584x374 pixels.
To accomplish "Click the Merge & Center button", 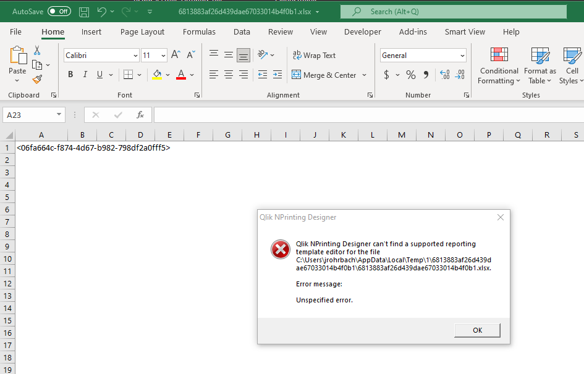I will click(x=324, y=75).
